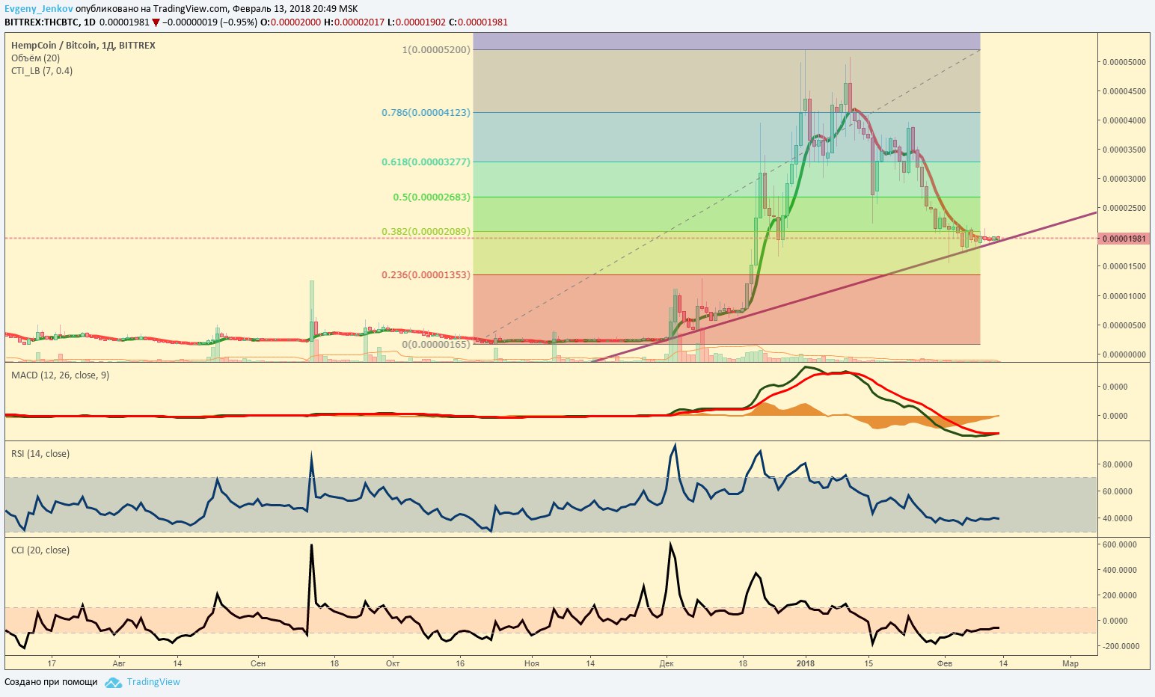Click the Fibonacci 0.382(0.00002089) level label
1155x697 pixels.
pyautogui.click(x=426, y=231)
